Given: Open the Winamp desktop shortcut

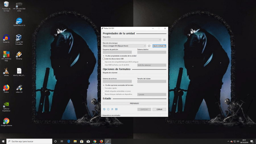Looking at the screenshot, I should 19,54.
